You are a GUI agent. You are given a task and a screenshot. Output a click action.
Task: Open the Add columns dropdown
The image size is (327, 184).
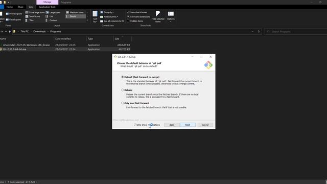click(x=109, y=17)
